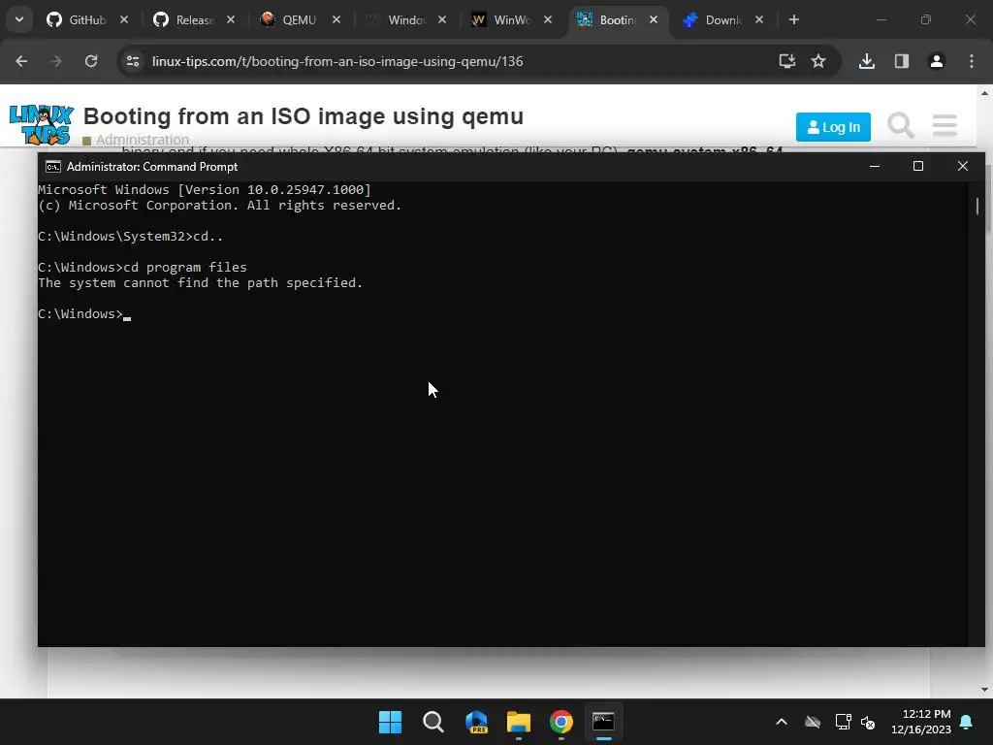Open Chrome downloads icon
The width and height of the screenshot is (993, 745).
tap(867, 61)
